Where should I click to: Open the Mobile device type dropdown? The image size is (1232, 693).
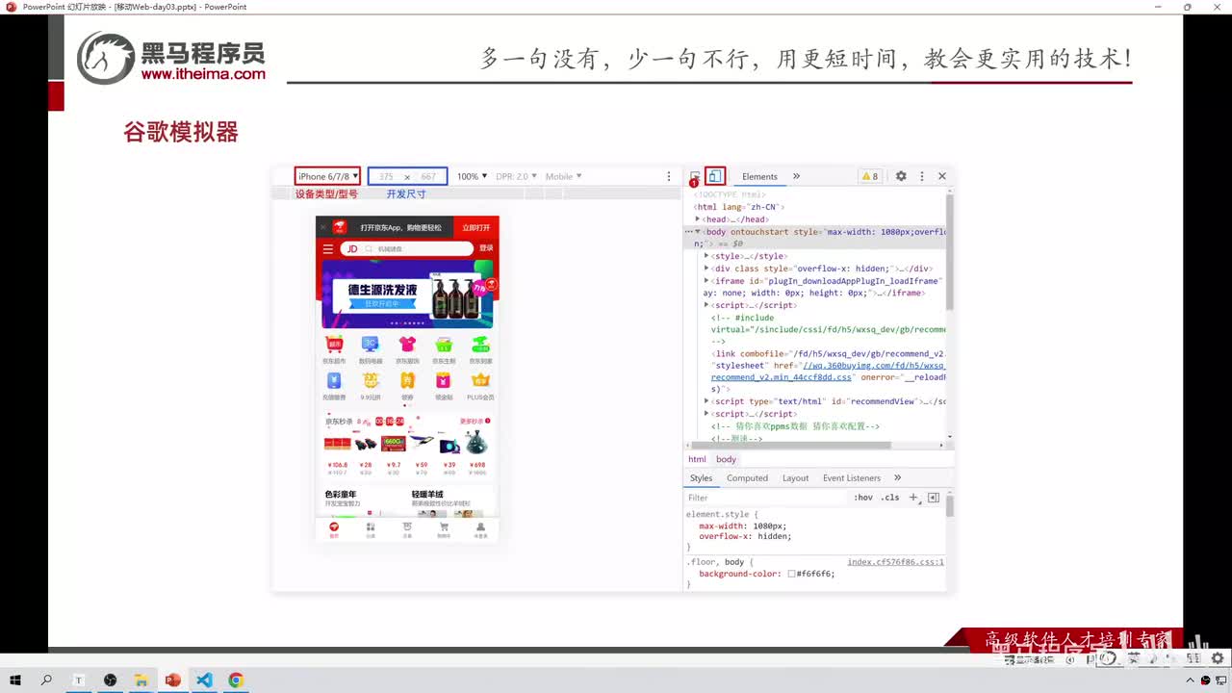563,176
